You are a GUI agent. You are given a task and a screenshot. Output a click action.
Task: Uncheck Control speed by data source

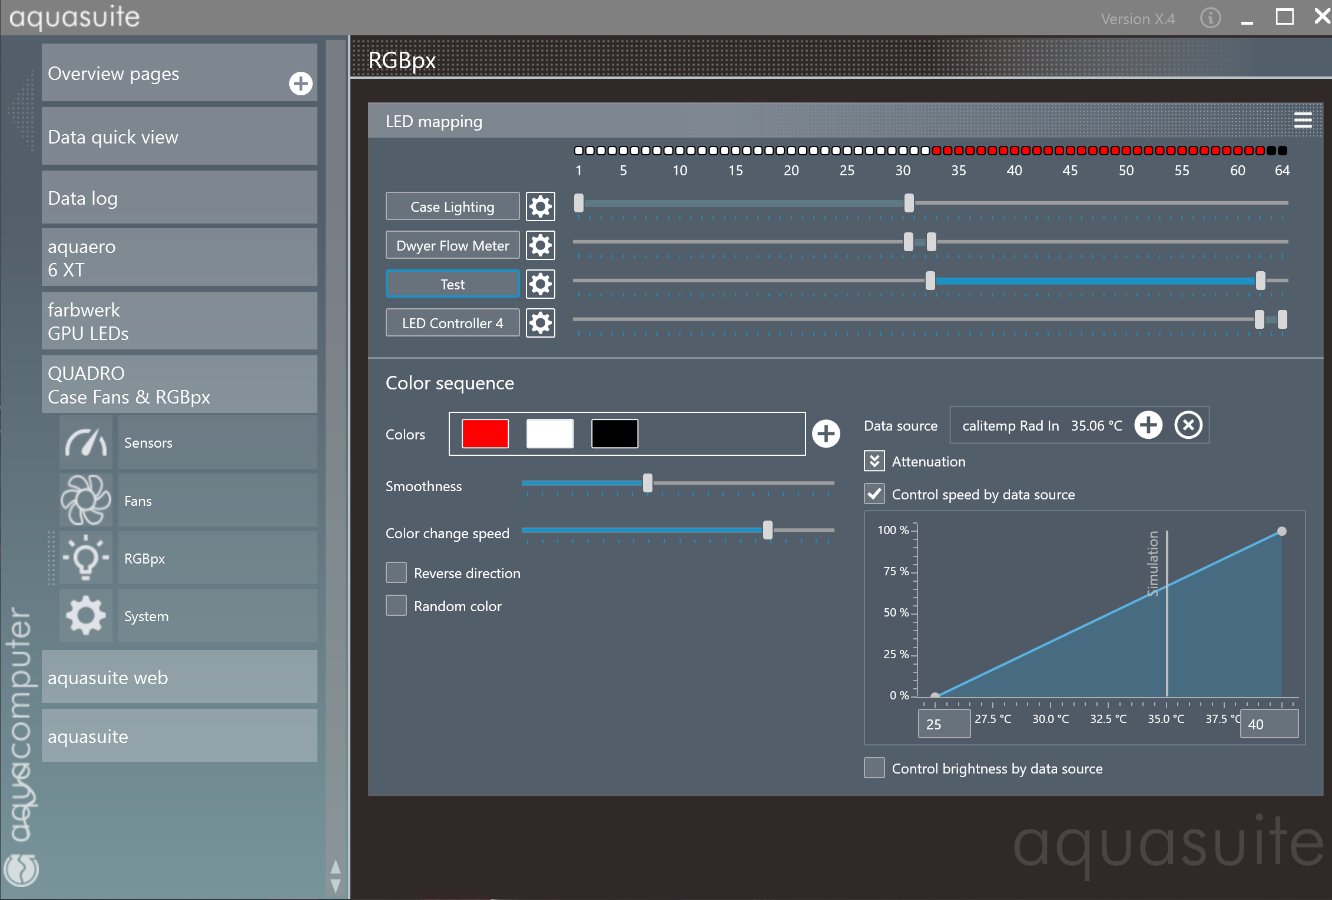874,494
